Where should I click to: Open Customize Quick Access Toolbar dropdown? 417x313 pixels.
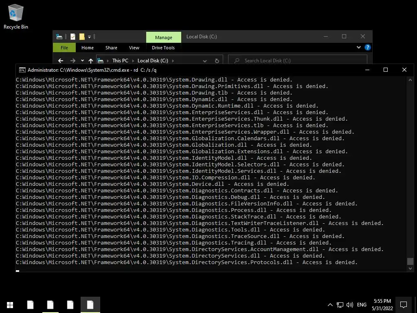click(89, 37)
